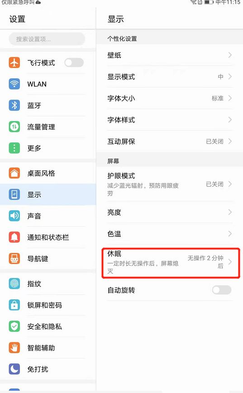Expand the 壁纸 chevron arrow
Viewport: 243px width, 393px height.
(x=230, y=55)
